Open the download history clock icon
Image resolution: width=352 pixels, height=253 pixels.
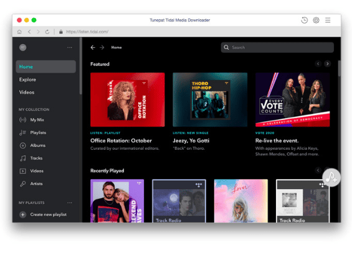(x=304, y=20)
